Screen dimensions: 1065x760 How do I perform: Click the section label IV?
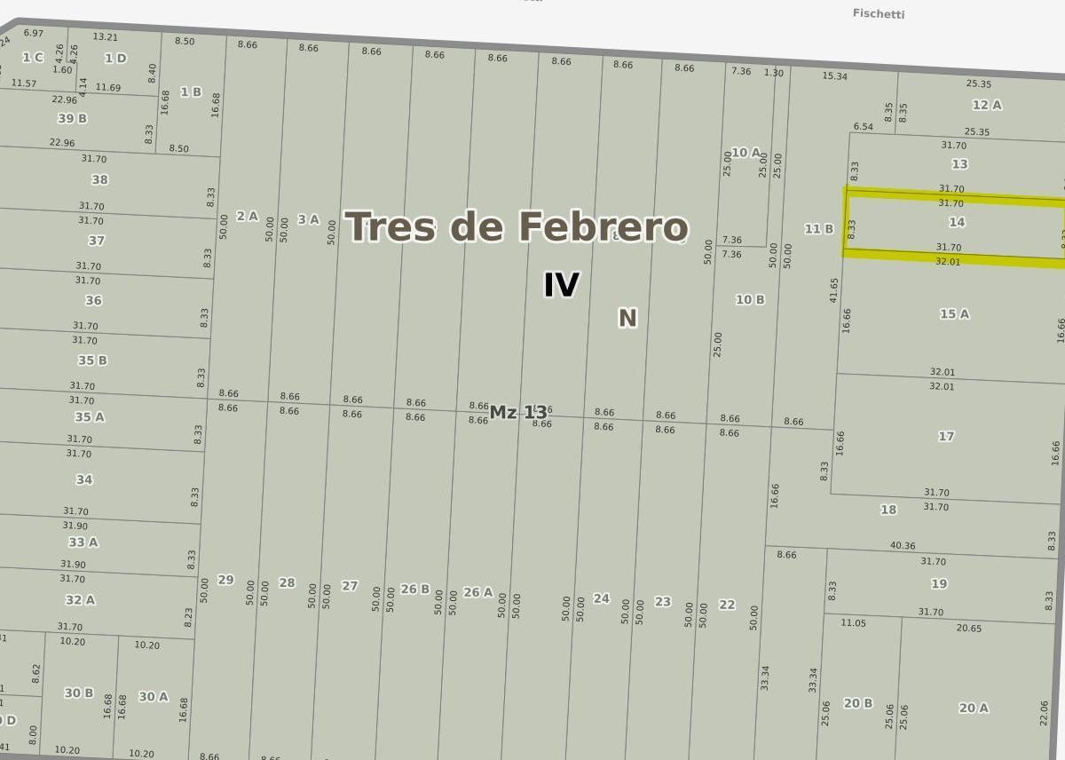pyautogui.click(x=561, y=285)
